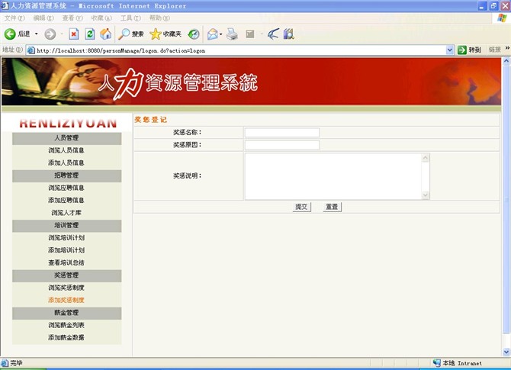Expand the address bar URL dropdown
Screen dimensions: 511x370
(x=450, y=50)
